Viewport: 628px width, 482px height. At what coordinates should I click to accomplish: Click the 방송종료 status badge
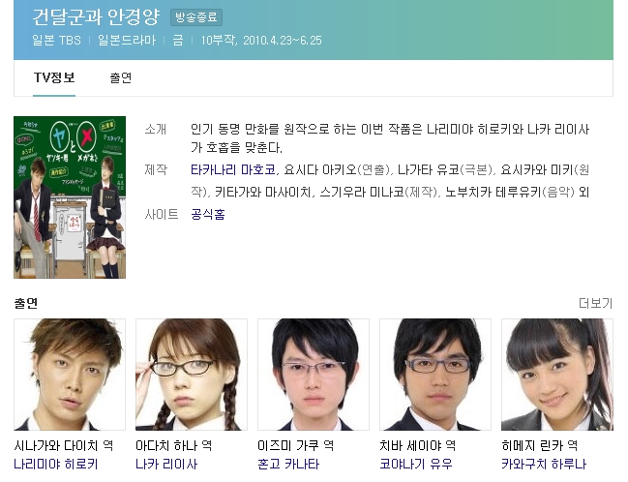click(x=196, y=17)
